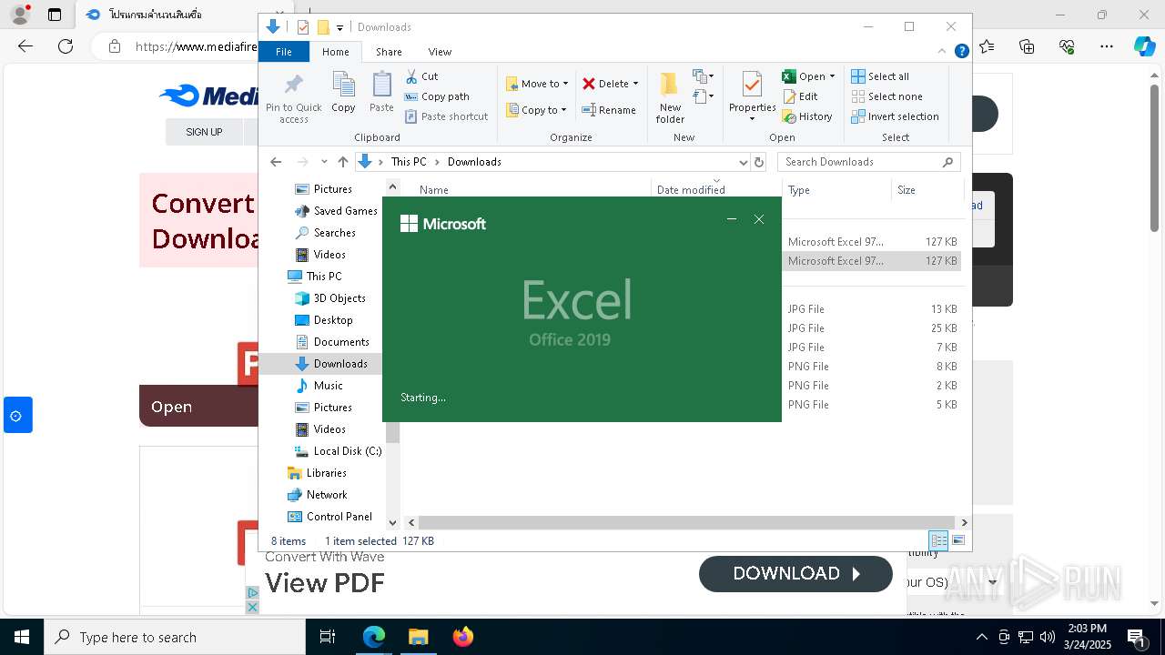The height and width of the screenshot is (655, 1165).
Task: Open File Explorer help icon
Action: 961,52
